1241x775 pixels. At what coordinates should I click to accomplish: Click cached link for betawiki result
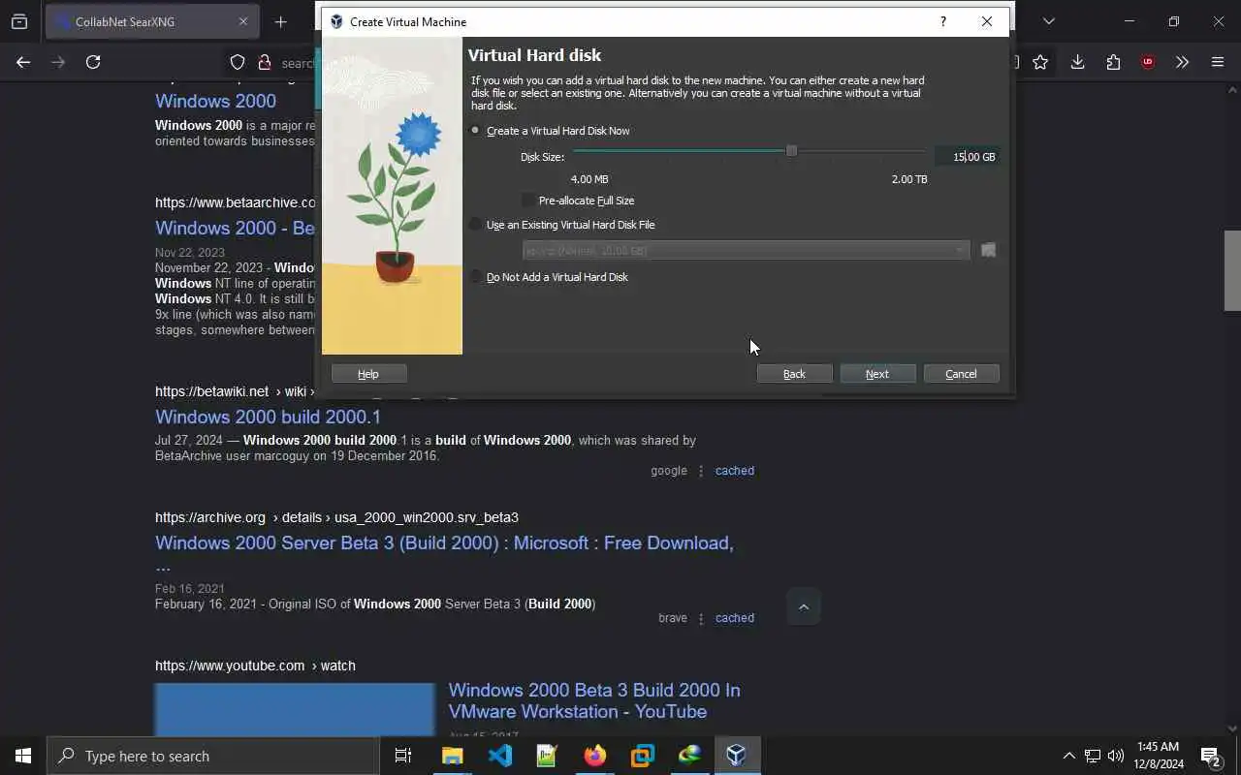click(x=735, y=471)
